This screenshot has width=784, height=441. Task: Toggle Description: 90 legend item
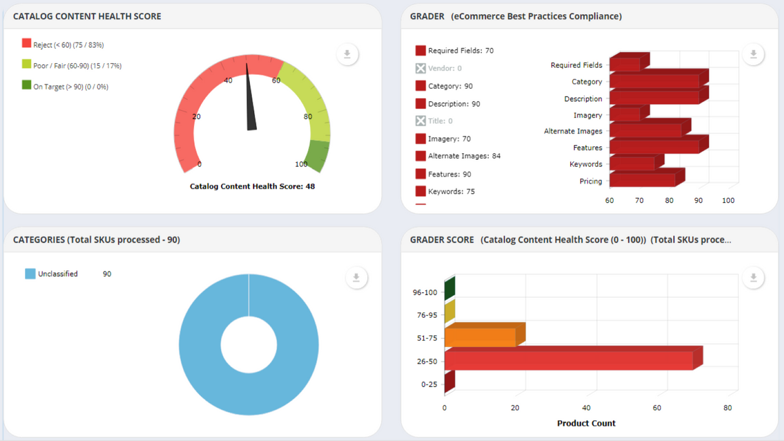click(x=448, y=104)
